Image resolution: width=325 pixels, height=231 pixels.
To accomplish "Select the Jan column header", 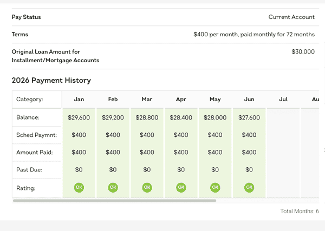I will (x=79, y=100).
